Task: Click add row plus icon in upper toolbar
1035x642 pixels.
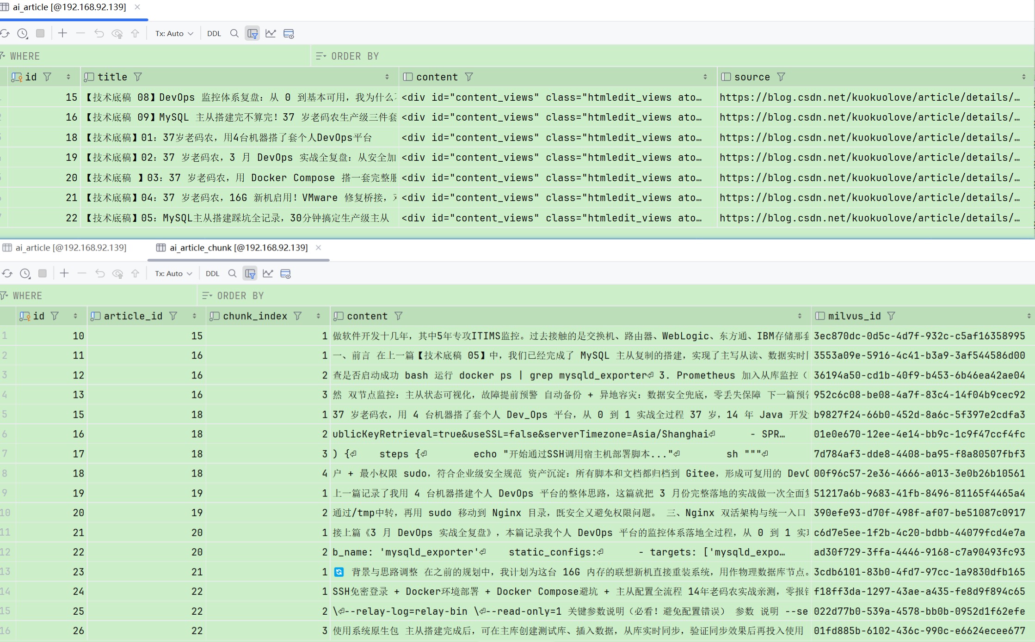Action: pos(62,33)
